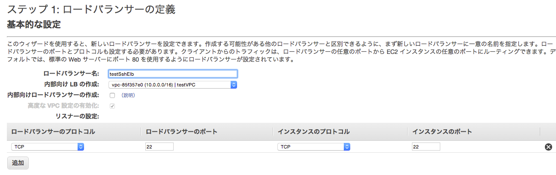
Task: Open the (説明) link
Action: 128,95
